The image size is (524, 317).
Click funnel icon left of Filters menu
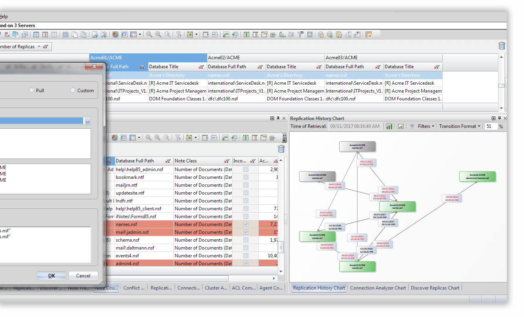click(x=412, y=126)
